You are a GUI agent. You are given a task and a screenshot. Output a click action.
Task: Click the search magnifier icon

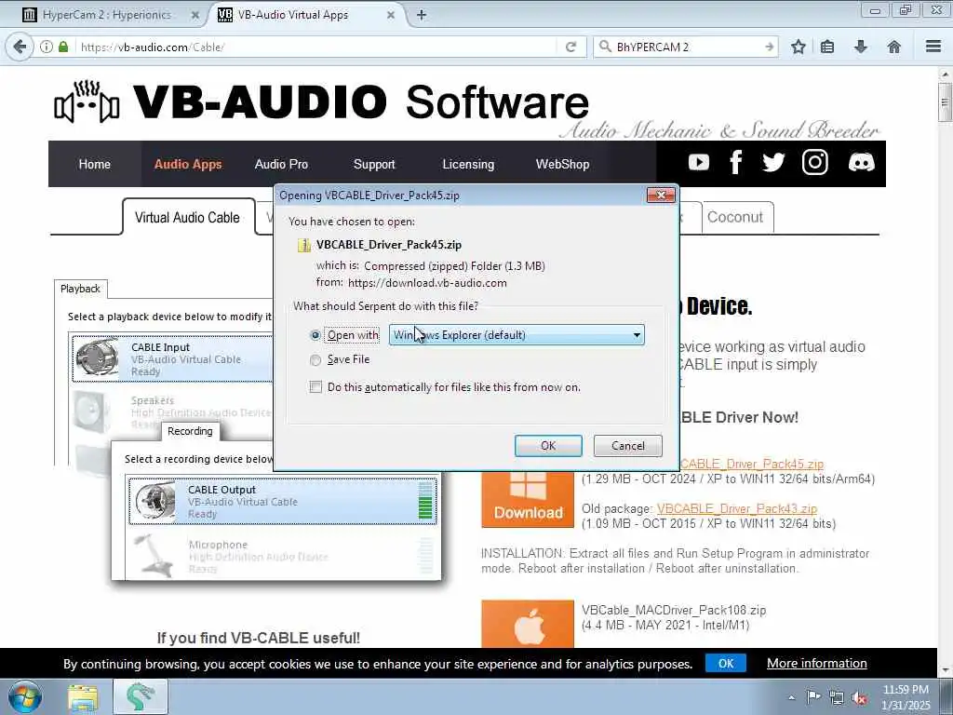click(x=605, y=47)
